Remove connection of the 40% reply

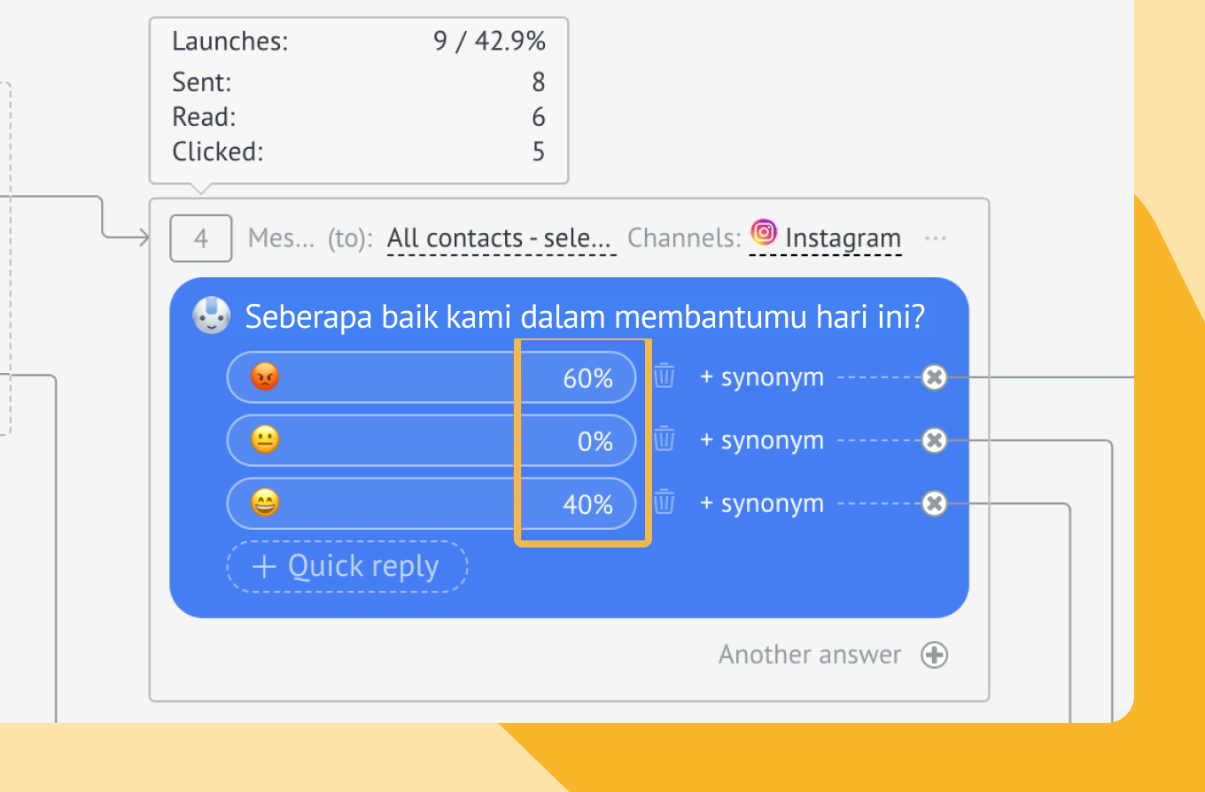click(934, 504)
